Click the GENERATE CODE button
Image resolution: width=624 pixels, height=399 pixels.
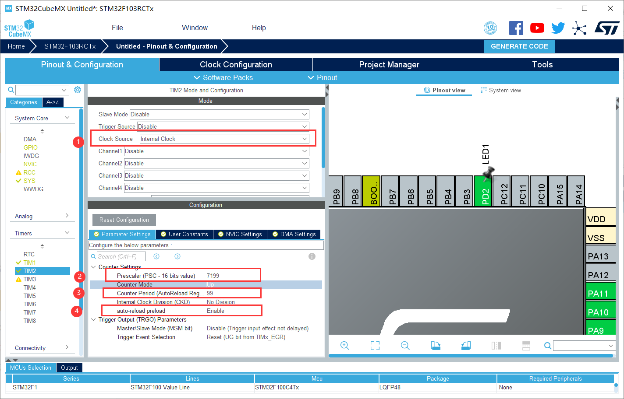519,46
